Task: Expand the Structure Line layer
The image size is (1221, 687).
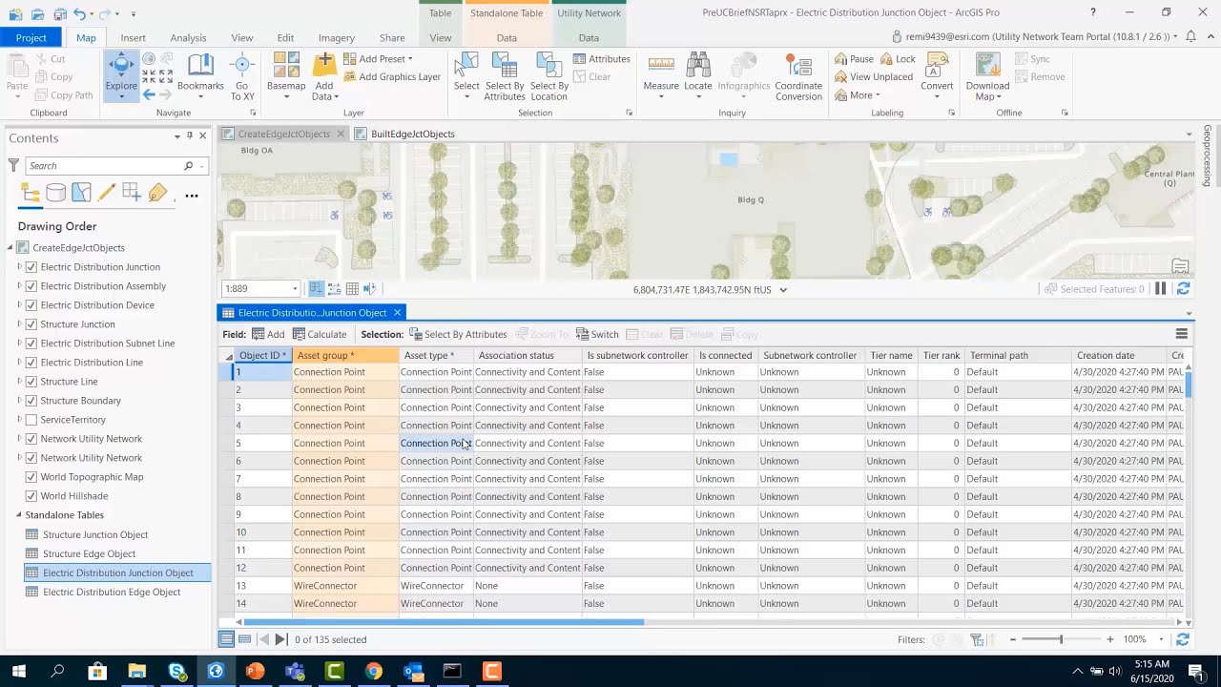Action: click(19, 382)
